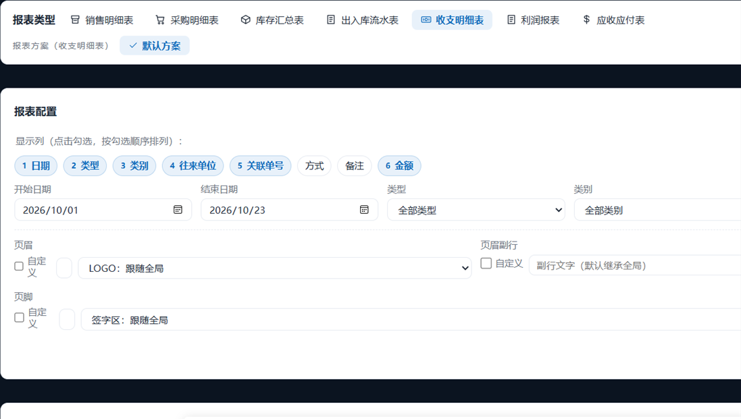Select the 默认方案 report scheme

point(155,46)
